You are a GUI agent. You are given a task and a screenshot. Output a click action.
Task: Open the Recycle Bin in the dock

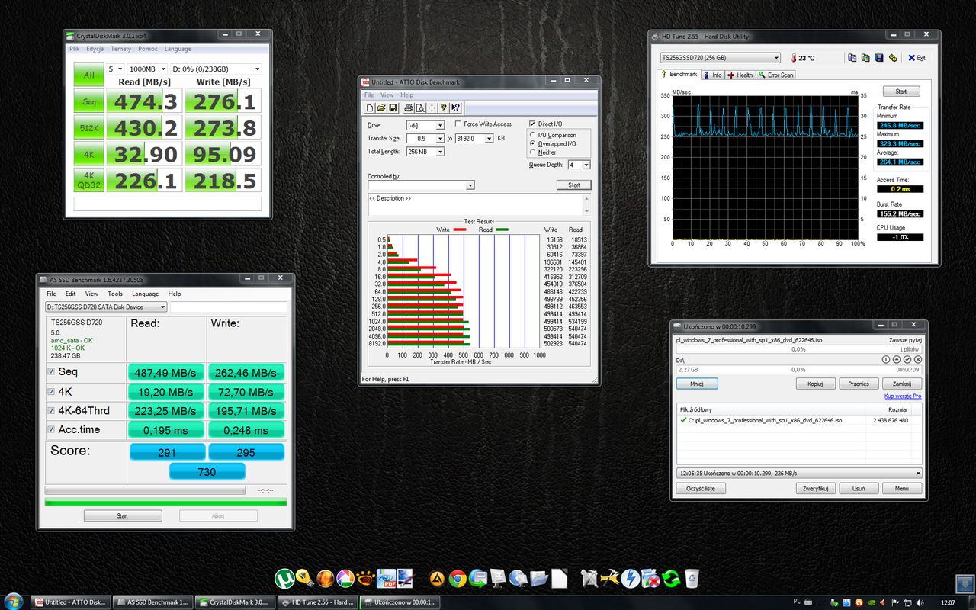point(692,578)
